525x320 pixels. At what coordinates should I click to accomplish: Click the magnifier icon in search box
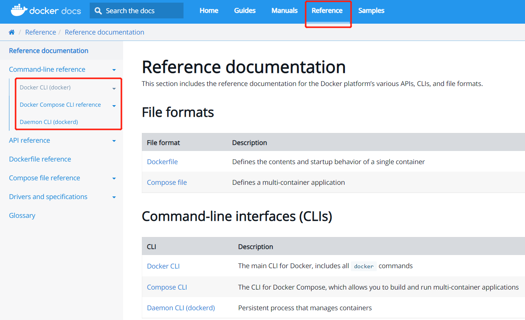[x=98, y=11]
